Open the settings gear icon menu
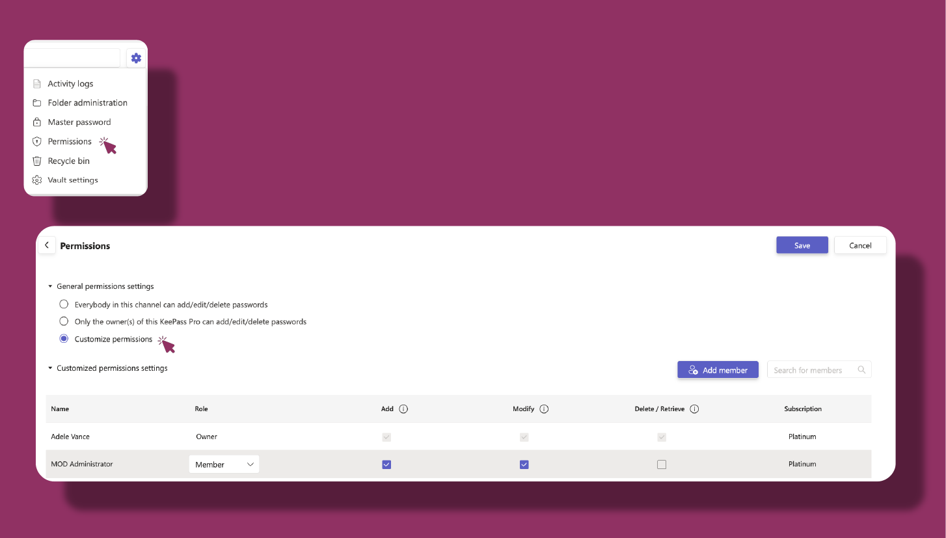Image resolution: width=946 pixels, height=538 pixels. [136, 58]
